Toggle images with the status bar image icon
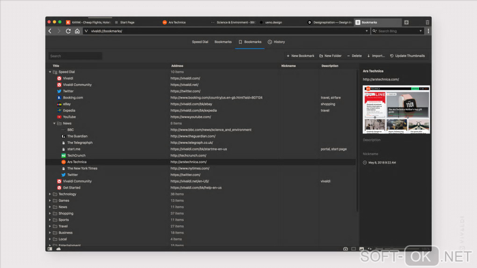Image resolution: width=477 pixels, height=268 pixels. click(x=361, y=248)
